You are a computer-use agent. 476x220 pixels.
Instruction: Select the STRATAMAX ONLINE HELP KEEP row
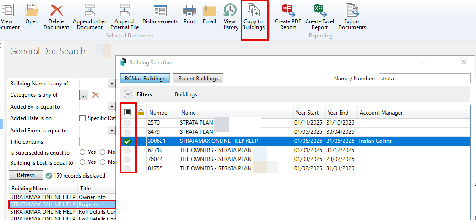295,141
